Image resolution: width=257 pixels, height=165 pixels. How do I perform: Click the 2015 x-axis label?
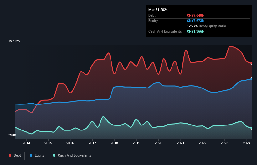pos(48,143)
